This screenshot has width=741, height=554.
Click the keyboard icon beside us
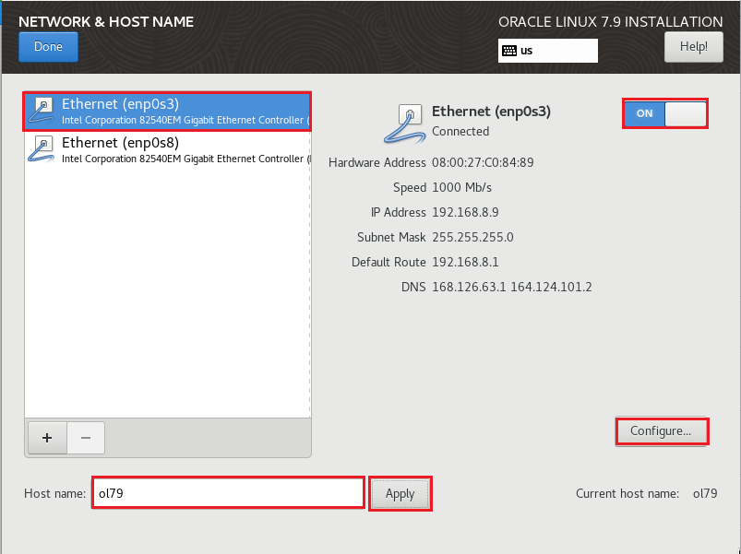coord(509,51)
